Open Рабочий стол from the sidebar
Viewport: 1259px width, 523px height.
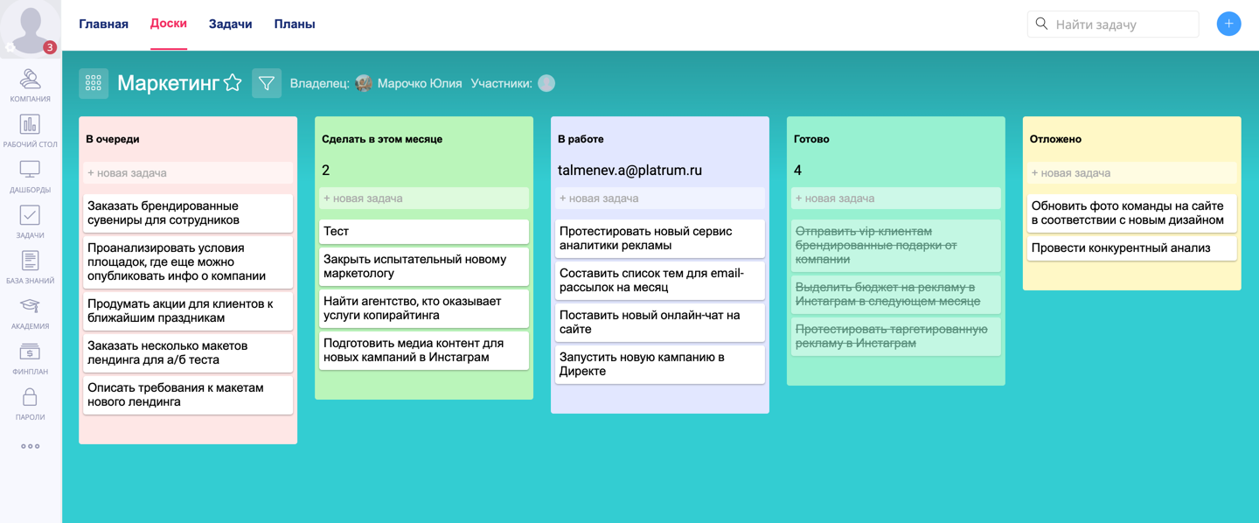point(30,129)
